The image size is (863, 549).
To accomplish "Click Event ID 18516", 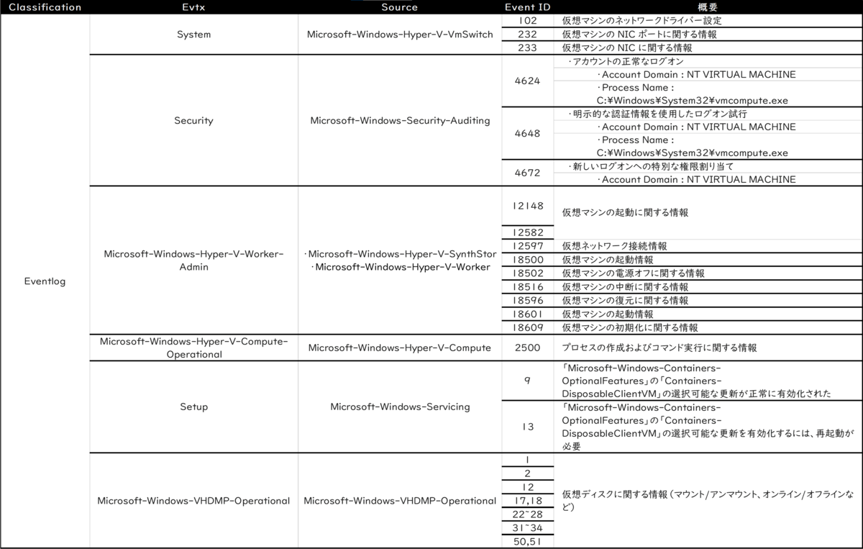I will coord(529,287).
